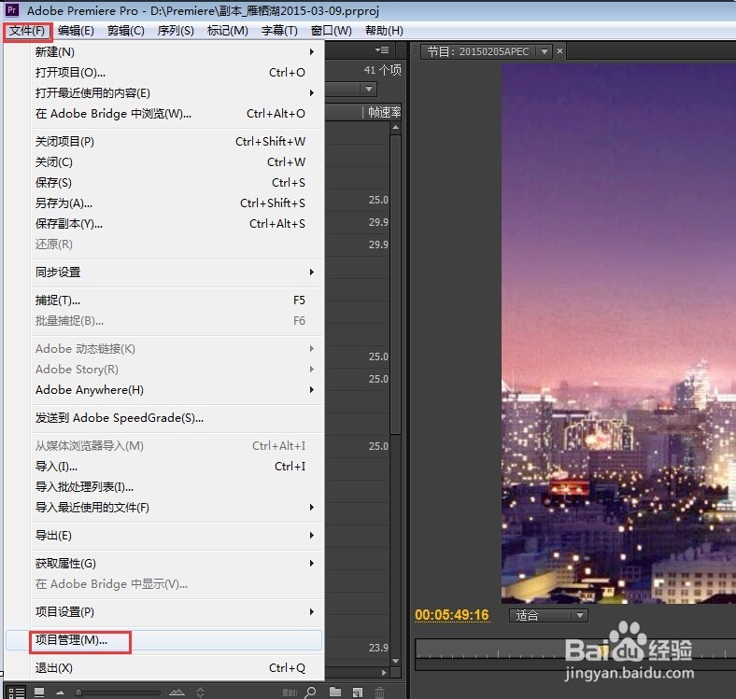
Task: Click the automate to sequence icon
Action: 290,692
